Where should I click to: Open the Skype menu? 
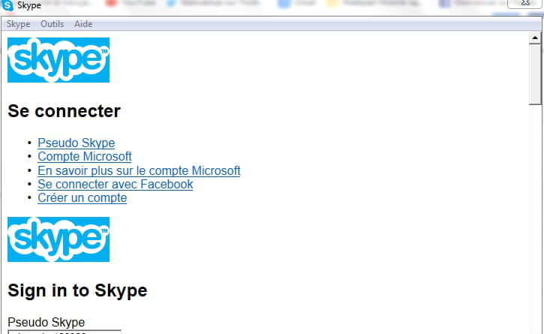click(x=19, y=24)
